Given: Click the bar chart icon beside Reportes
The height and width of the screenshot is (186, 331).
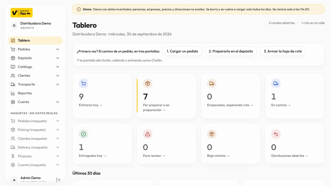Looking at the screenshot, I should click(x=13, y=93).
